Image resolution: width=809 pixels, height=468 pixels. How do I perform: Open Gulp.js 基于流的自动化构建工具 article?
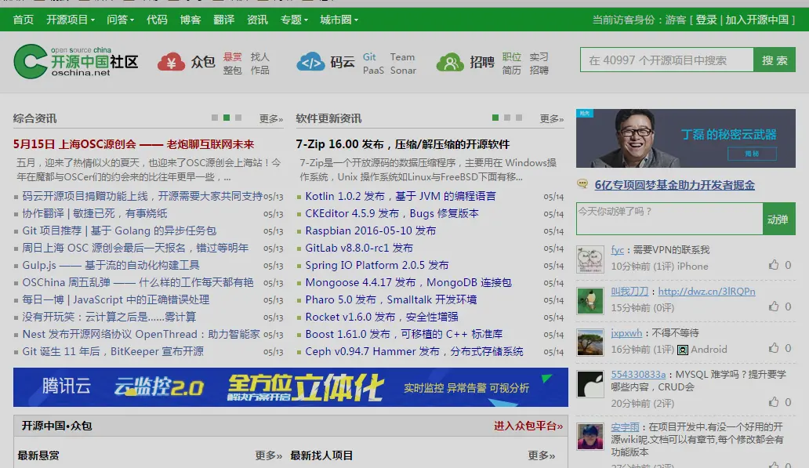click(x=111, y=265)
